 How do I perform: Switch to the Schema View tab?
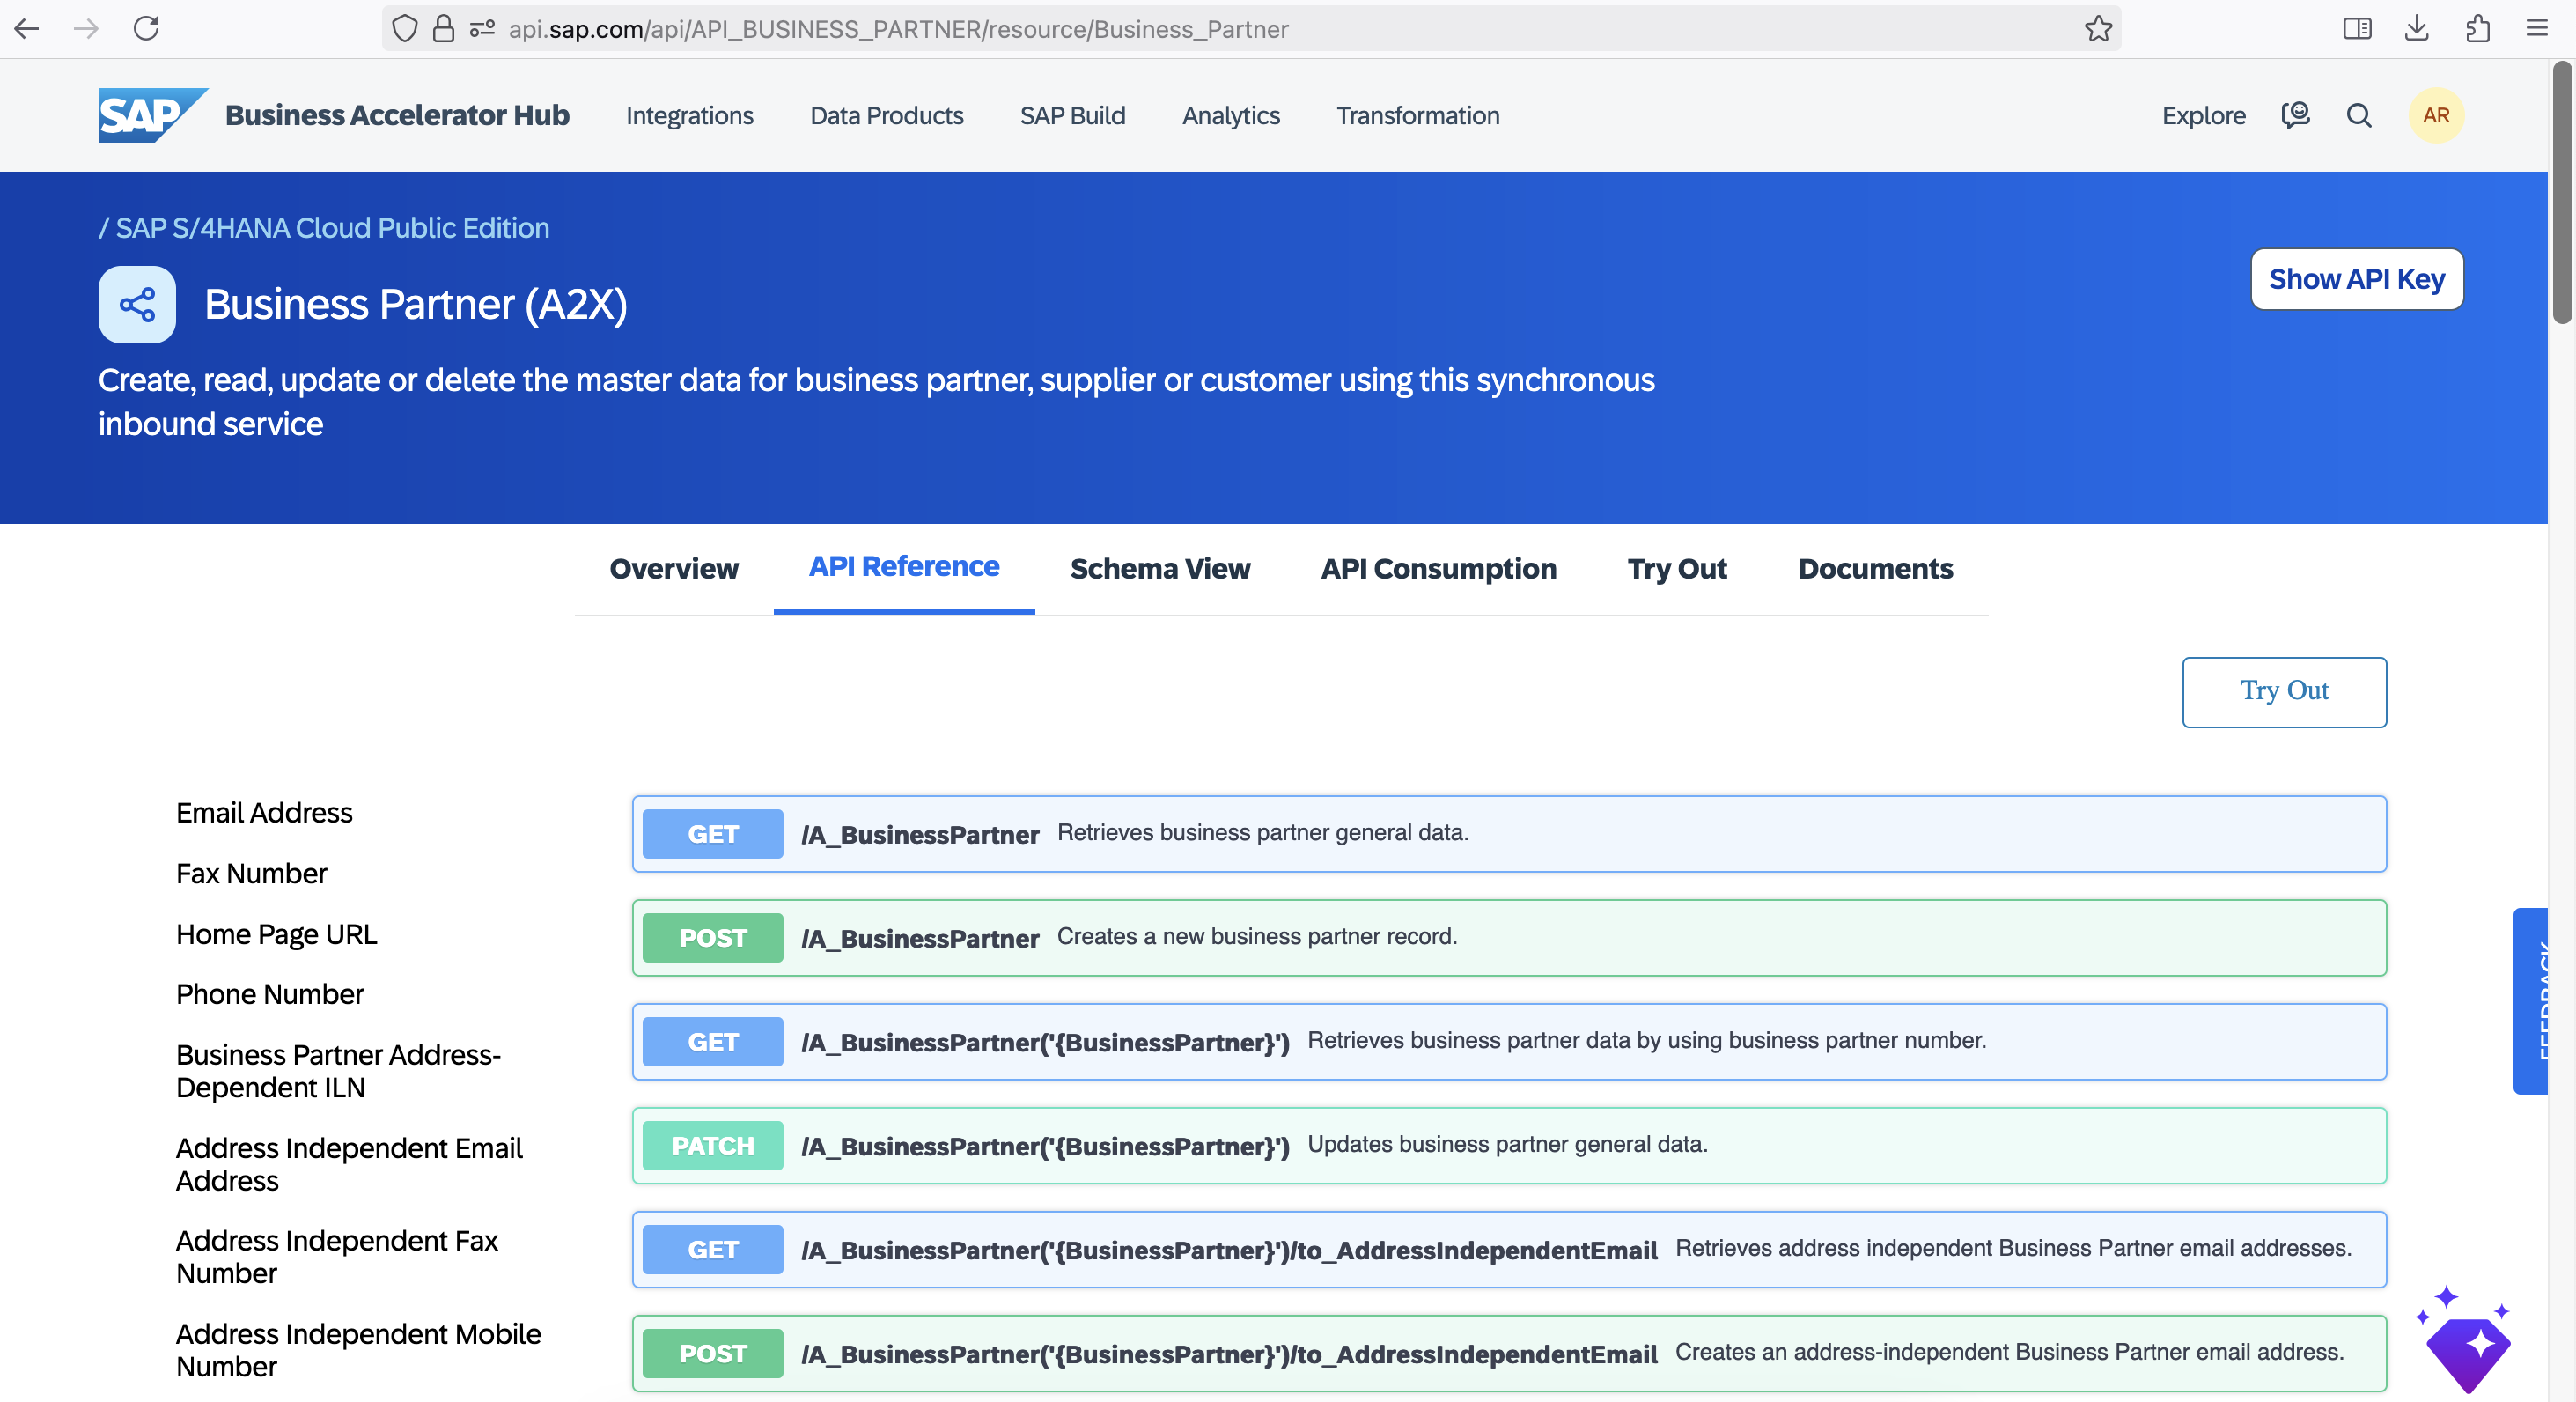coord(1160,569)
